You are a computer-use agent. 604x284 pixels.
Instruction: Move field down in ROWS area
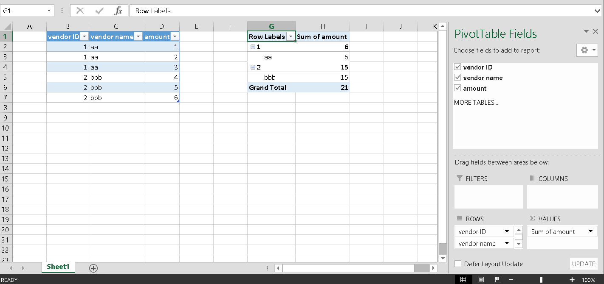(519, 244)
